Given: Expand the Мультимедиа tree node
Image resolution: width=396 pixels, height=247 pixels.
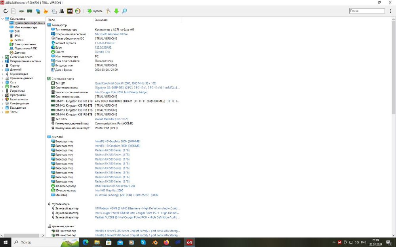Looking at the screenshot, I should click(x=2, y=74).
